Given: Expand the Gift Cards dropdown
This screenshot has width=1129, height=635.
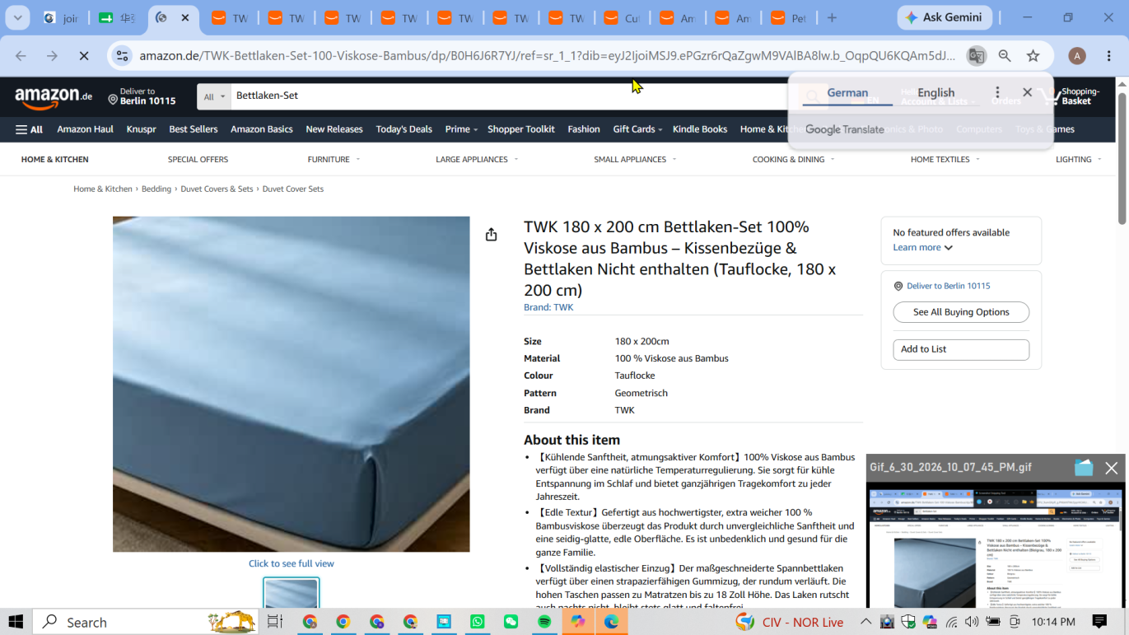Looking at the screenshot, I should (637, 129).
